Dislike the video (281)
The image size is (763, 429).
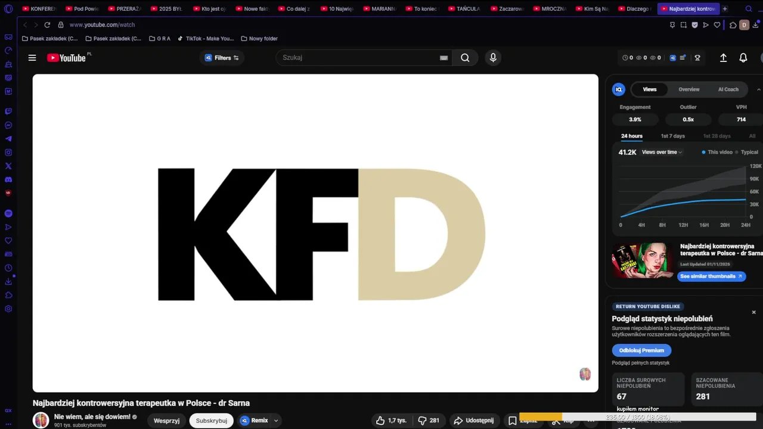(429, 420)
